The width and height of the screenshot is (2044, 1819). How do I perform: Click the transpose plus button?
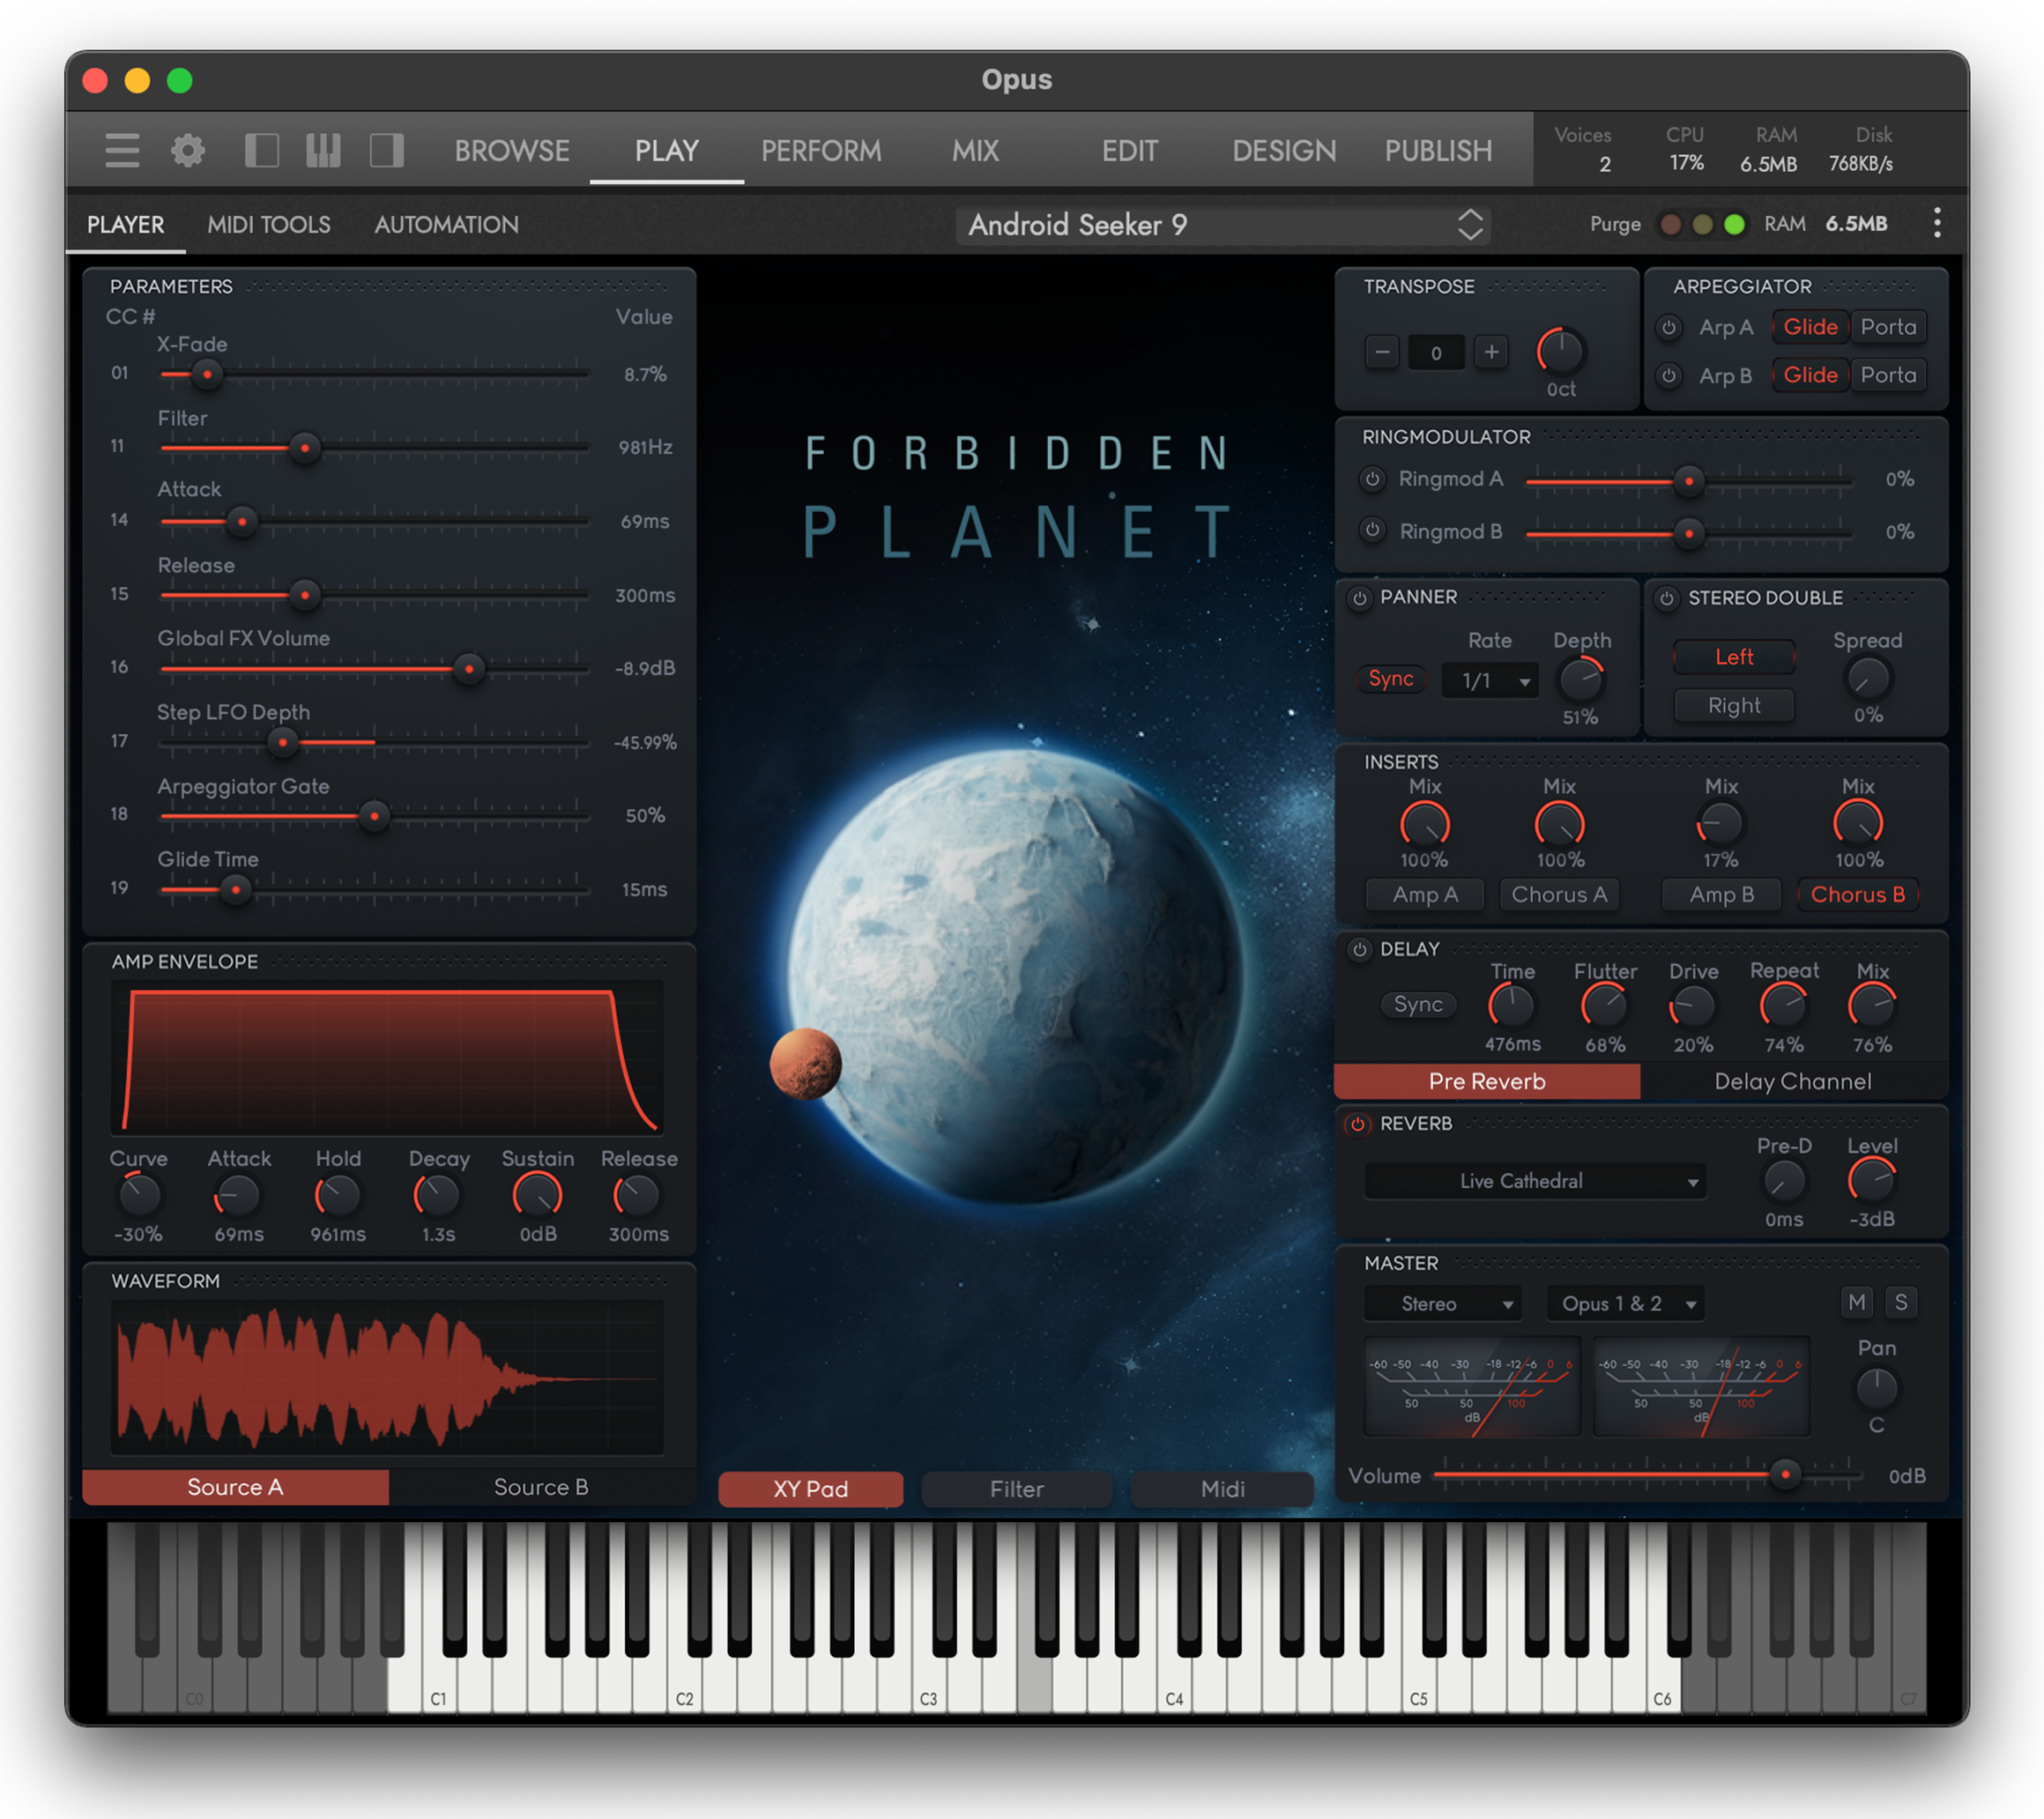click(1490, 352)
